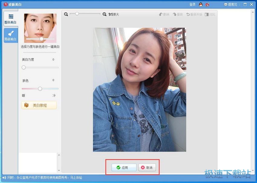Click the right panel scroll down arrow
257x183 pixels.
[253, 170]
